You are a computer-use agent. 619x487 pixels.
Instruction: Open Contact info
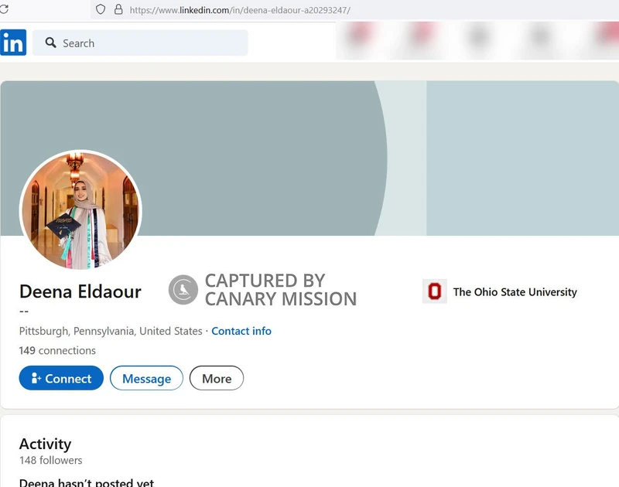coord(241,331)
